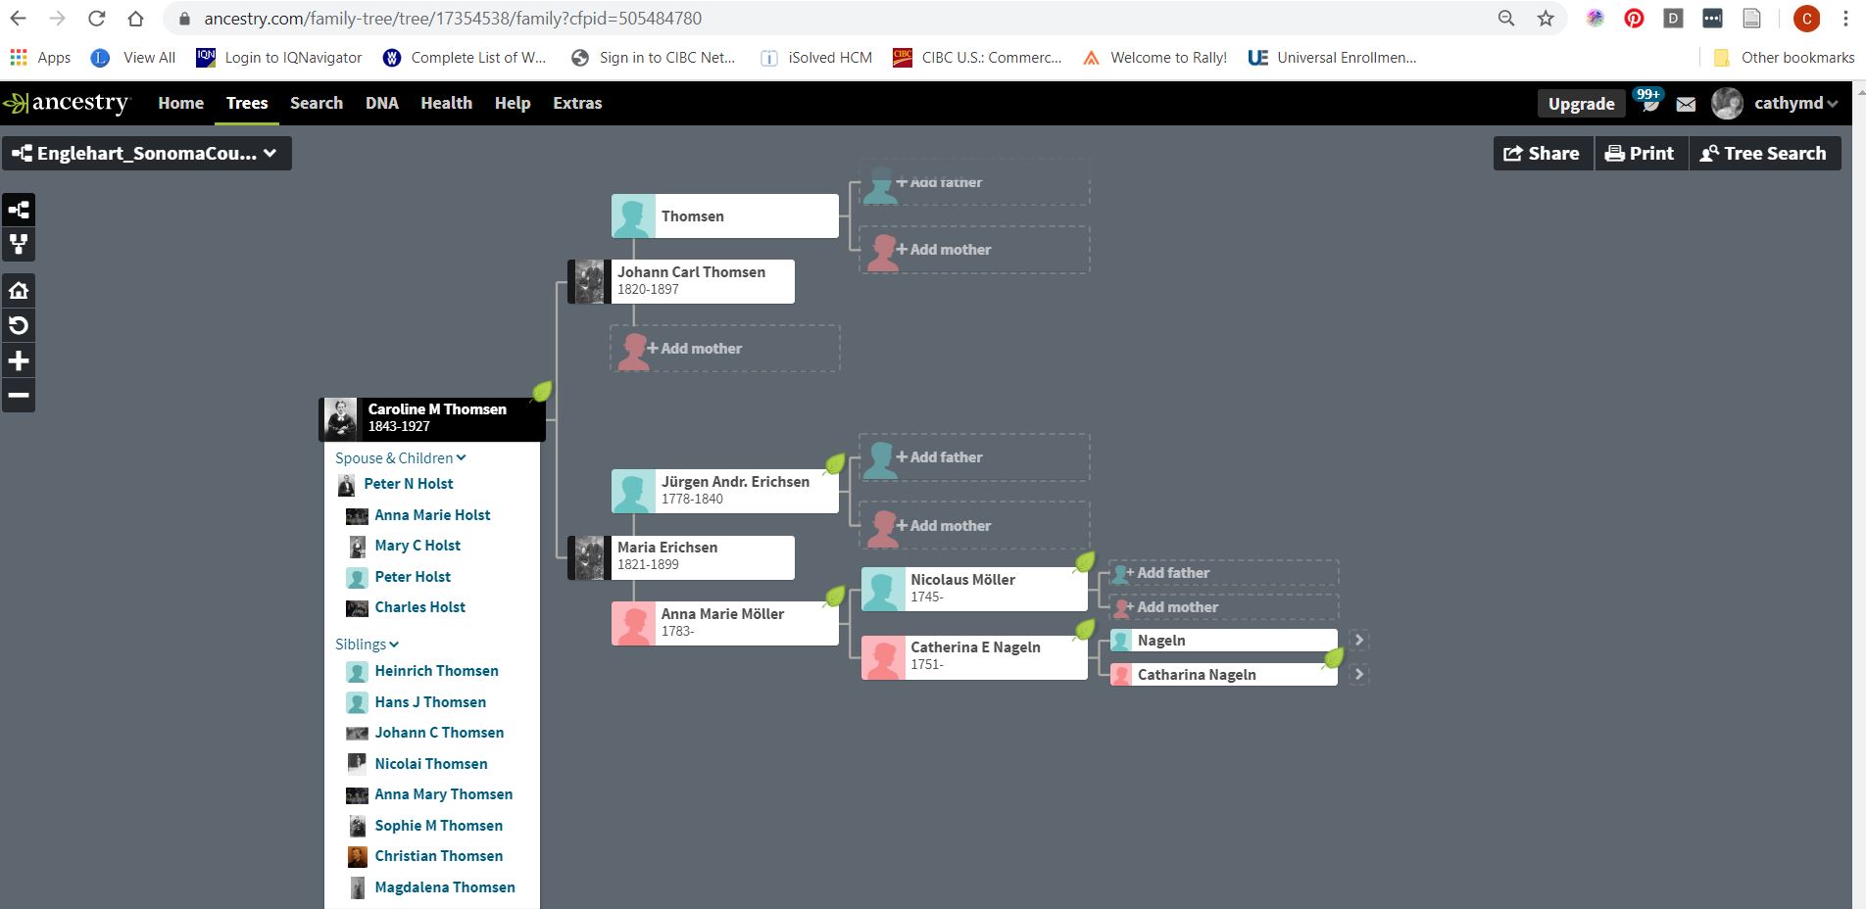Viewport: 1866px width, 909px height.
Task: Click the hint leaf on Caroline M Thomsen
Action: [x=541, y=392]
